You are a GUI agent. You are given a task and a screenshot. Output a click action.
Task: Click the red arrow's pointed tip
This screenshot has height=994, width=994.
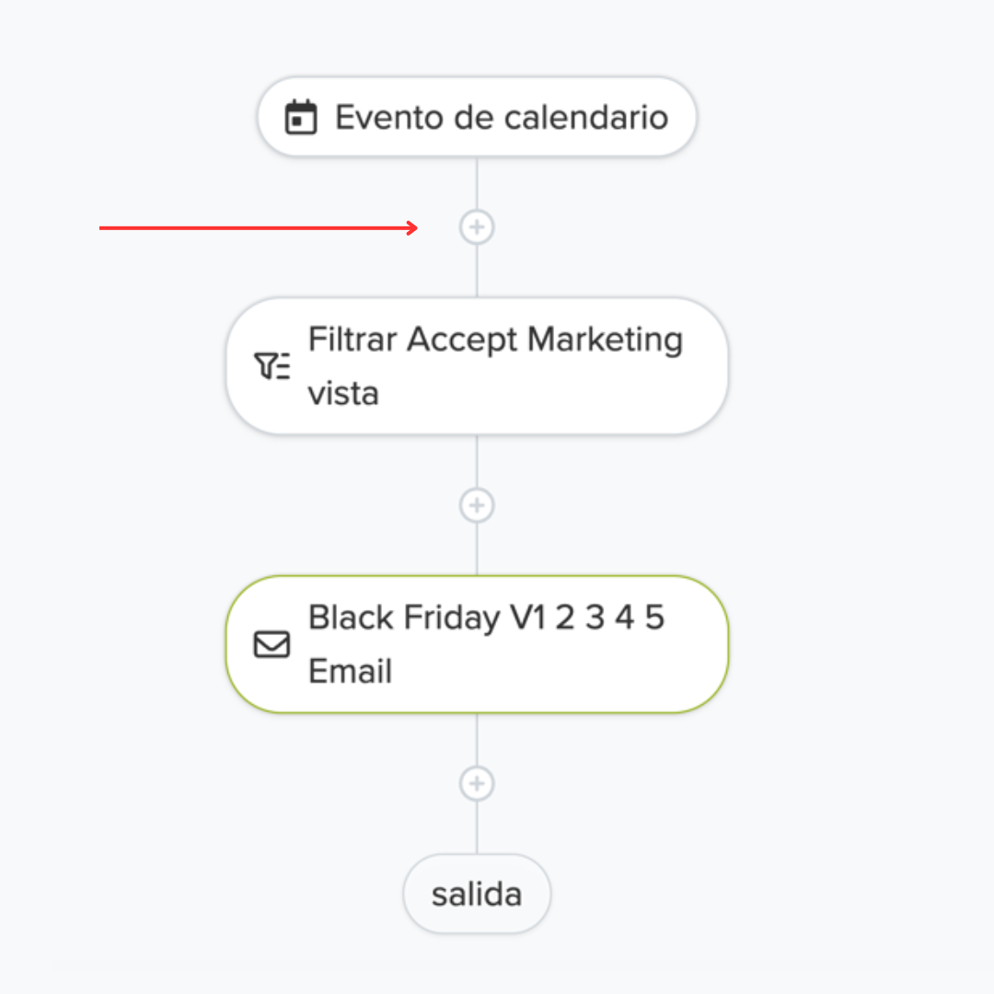417,227
